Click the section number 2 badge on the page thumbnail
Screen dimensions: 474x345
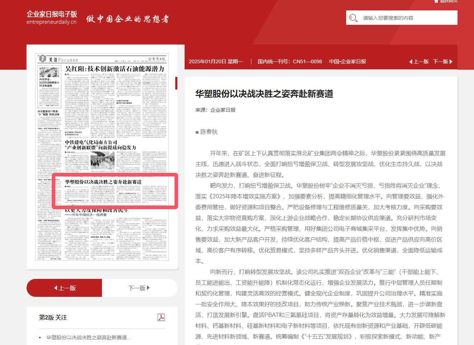coord(43,59)
